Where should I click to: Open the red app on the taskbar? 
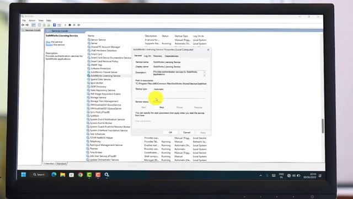point(98,175)
